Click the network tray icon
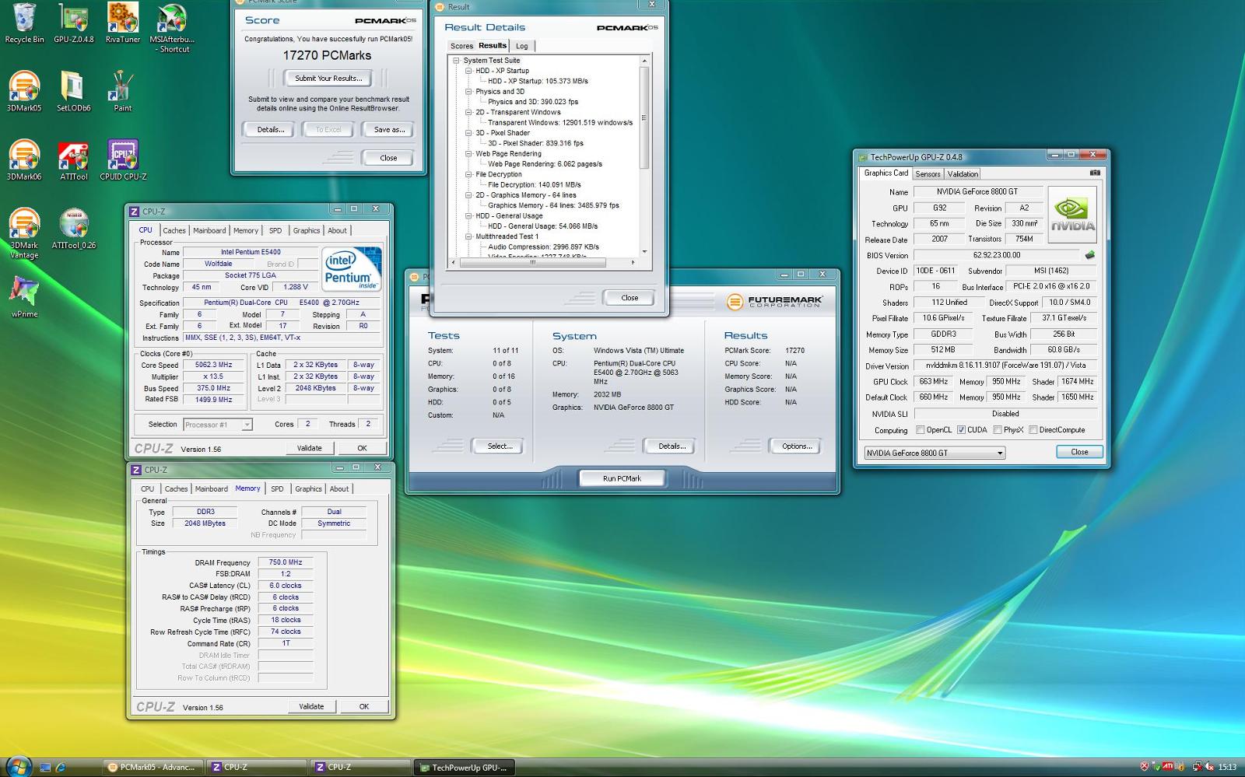Image resolution: width=1245 pixels, height=777 pixels. click(x=1198, y=767)
